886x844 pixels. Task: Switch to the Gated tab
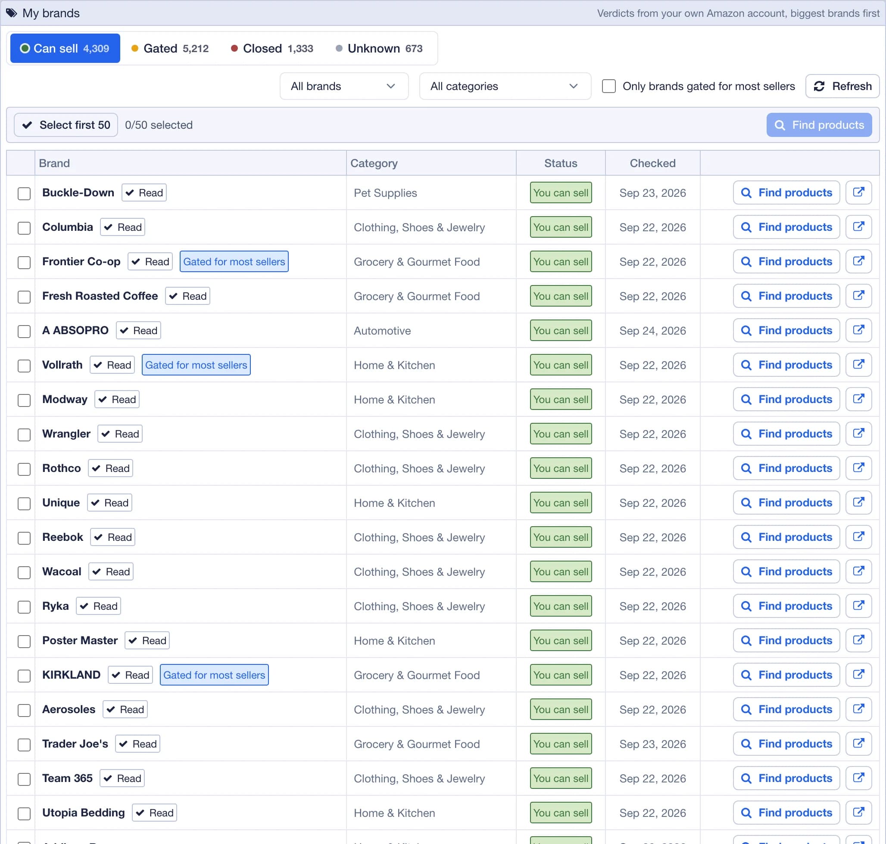170,48
